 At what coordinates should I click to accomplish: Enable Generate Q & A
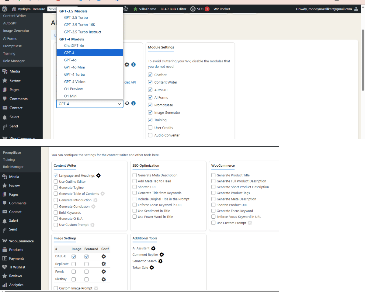[x=56, y=219]
